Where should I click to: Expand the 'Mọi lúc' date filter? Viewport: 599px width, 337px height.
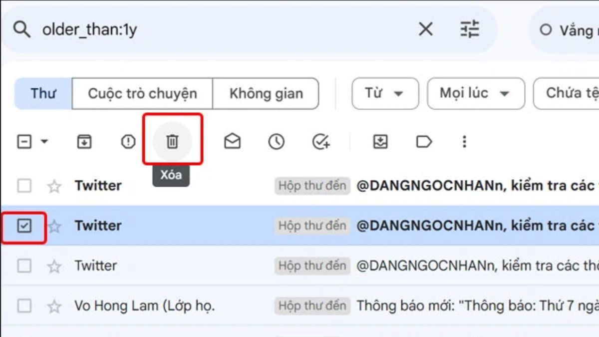tap(476, 93)
